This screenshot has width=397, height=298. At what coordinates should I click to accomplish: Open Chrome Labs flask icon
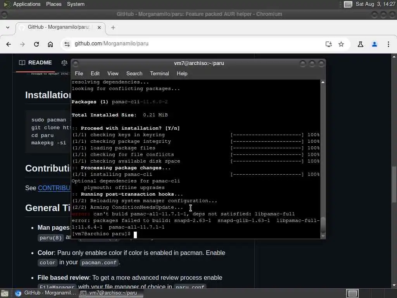[361, 44]
